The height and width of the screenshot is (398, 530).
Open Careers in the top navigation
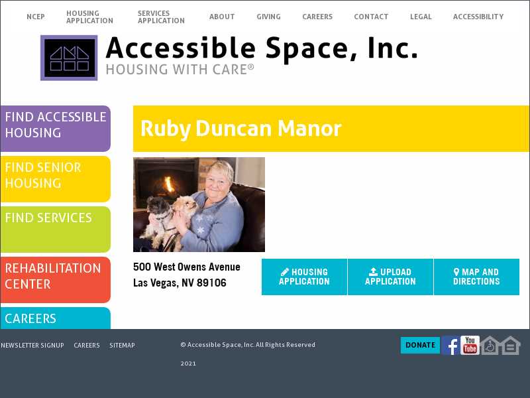pos(317,17)
